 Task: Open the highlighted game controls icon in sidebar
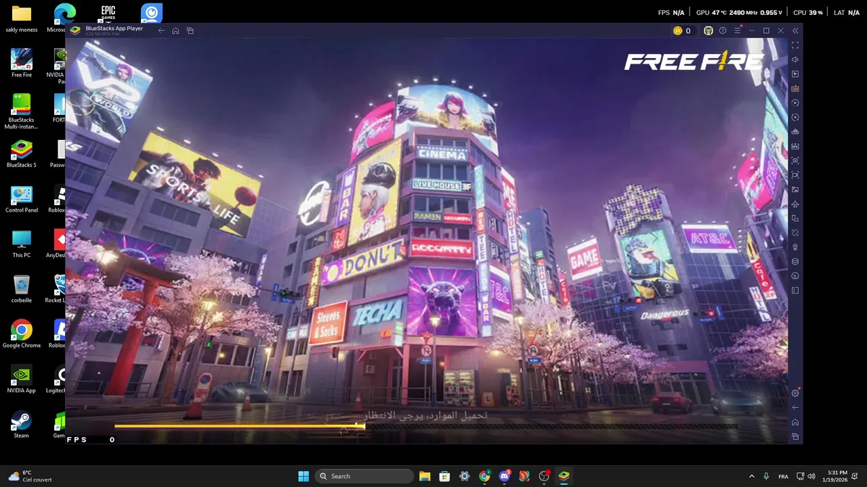(x=795, y=89)
